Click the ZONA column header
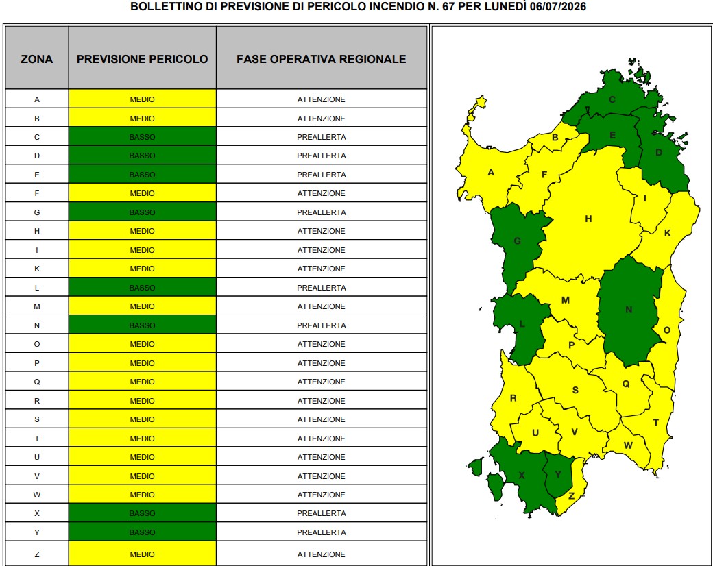 [37, 58]
